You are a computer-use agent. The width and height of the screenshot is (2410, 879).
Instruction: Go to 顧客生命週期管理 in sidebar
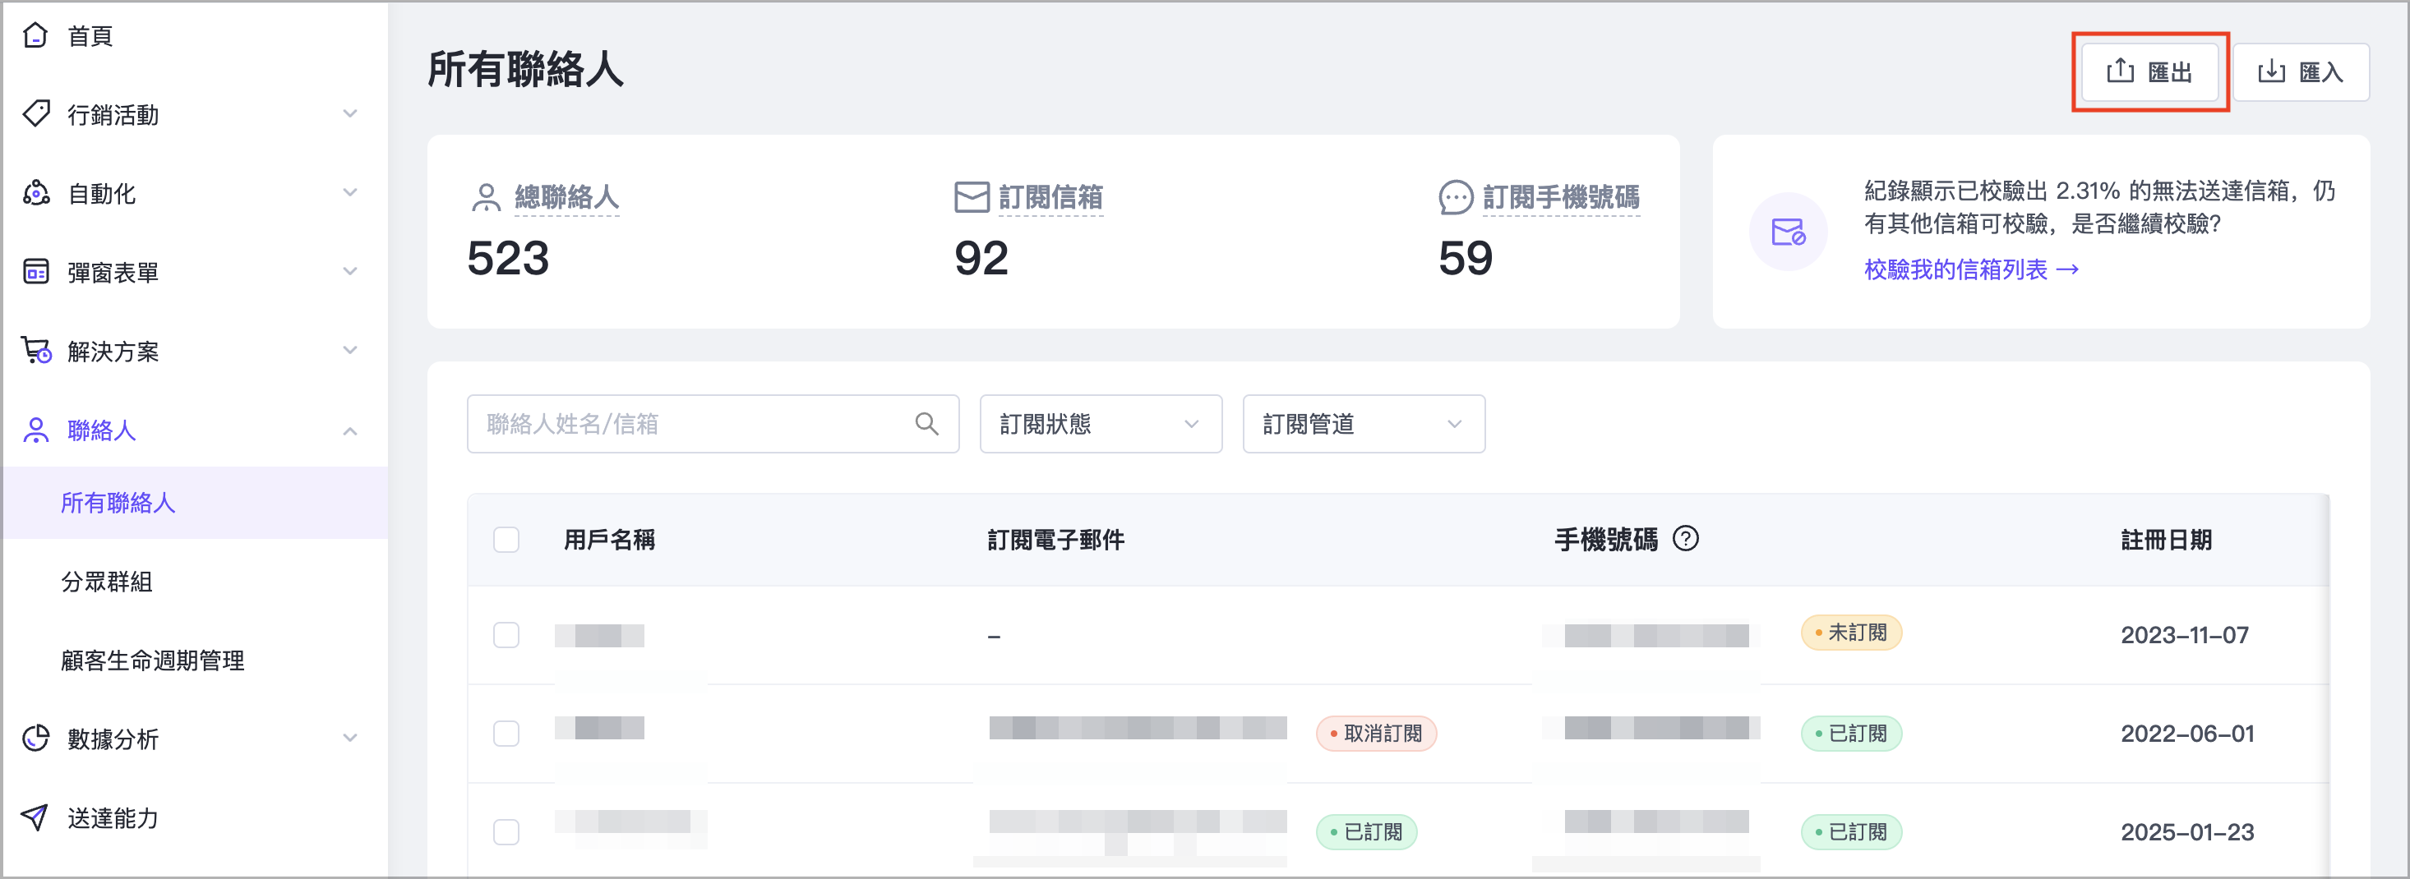click(153, 661)
